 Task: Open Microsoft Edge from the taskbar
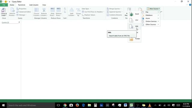point(83,105)
